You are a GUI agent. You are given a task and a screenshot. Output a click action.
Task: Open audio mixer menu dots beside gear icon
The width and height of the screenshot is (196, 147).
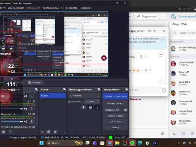[x=11, y=132]
